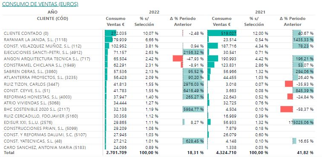The height and width of the screenshot is (157, 322).
Task: Open the CONSUMO DE VENTAS (EUROS) title link
Action: tap(40, 4)
